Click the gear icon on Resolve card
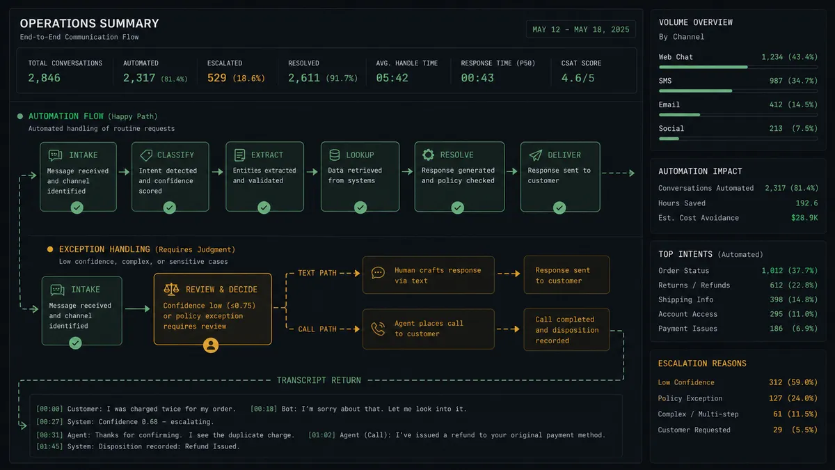 click(429, 155)
